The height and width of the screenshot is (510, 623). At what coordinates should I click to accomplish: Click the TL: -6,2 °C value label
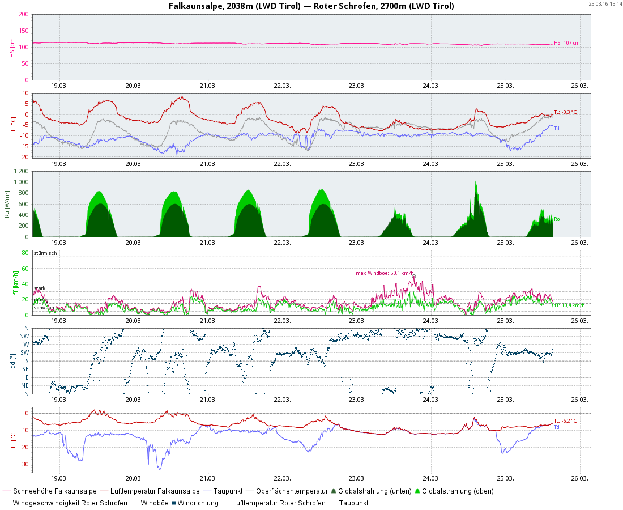click(x=565, y=421)
